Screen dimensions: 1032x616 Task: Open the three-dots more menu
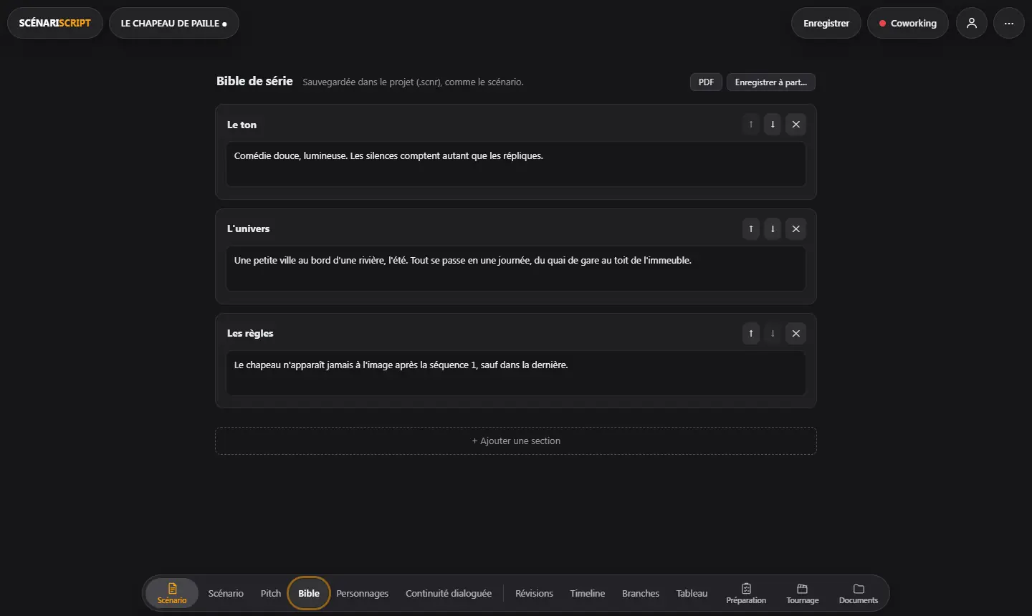coord(1009,23)
